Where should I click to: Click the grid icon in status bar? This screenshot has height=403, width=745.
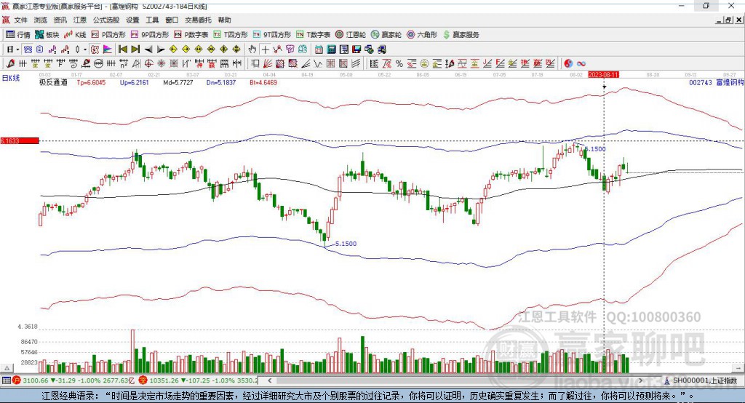tap(6, 380)
